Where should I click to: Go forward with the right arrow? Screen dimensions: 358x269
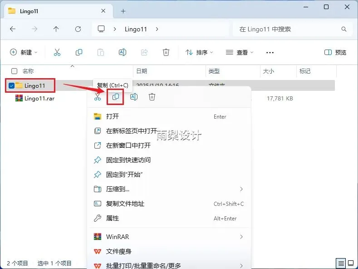pos(34,29)
